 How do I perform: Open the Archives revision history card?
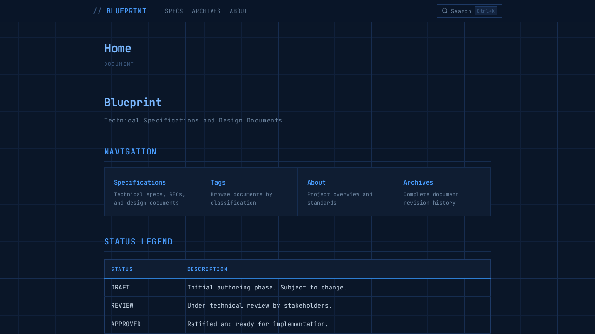point(442,192)
